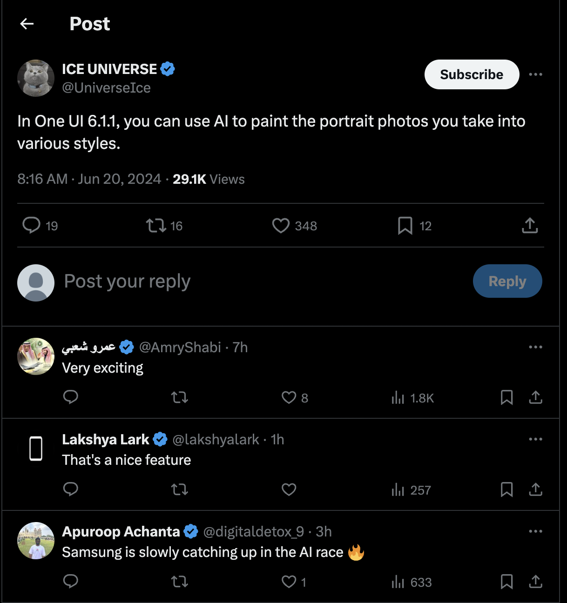Click the reply bubble on main post
Image resolution: width=567 pixels, height=603 pixels.
pos(32,225)
